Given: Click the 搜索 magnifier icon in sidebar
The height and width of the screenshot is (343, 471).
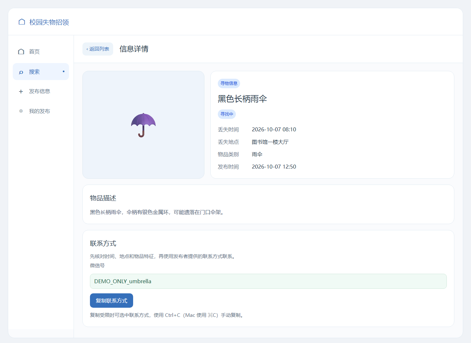Looking at the screenshot, I should click(x=21, y=72).
